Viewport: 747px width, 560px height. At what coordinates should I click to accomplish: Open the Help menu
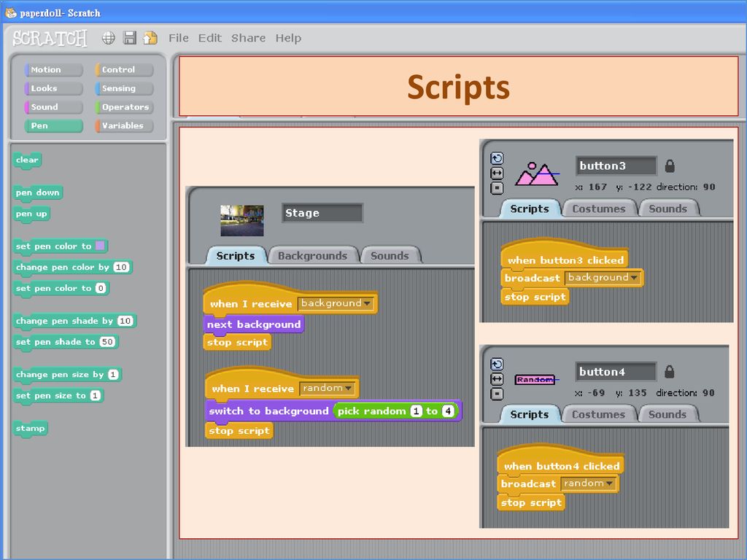288,38
